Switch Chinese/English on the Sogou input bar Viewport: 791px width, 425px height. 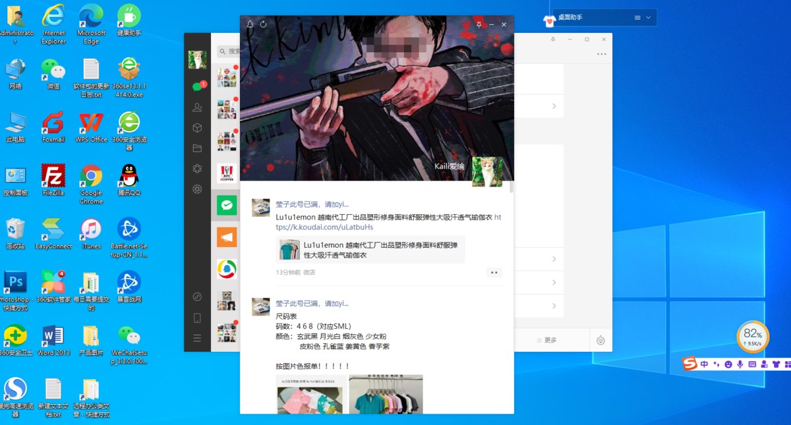point(704,363)
